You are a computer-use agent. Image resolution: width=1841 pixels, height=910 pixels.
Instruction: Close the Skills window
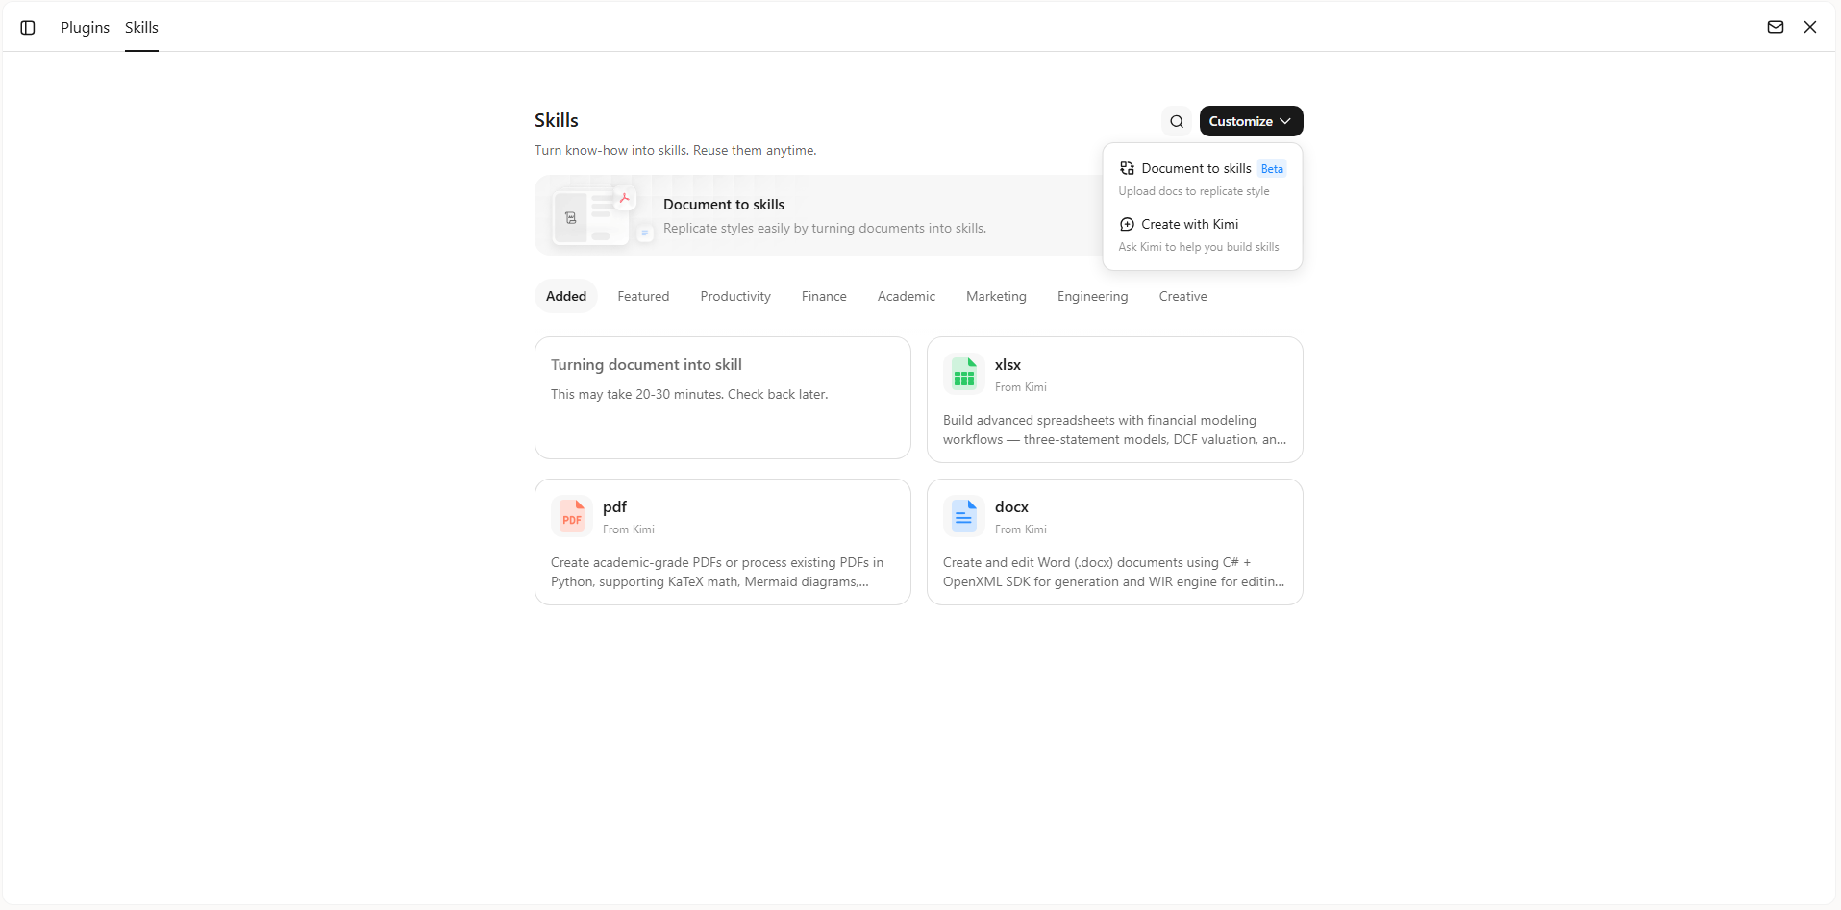[x=1810, y=27]
